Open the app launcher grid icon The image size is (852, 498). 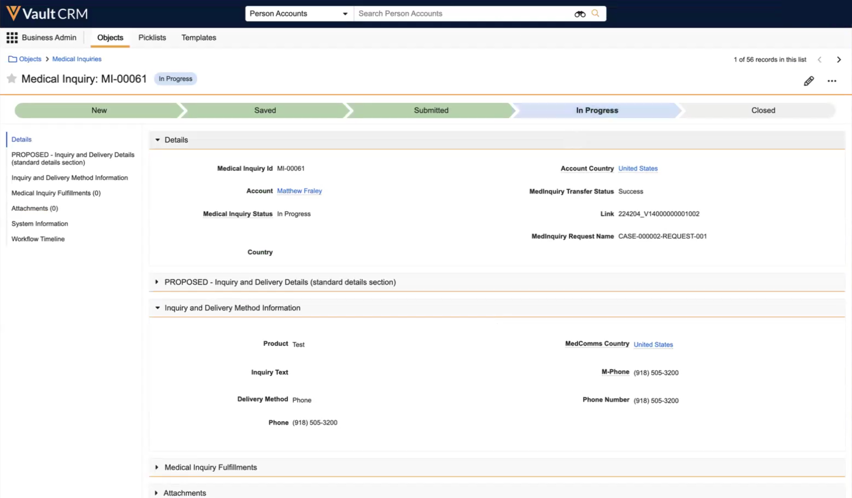(x=12, y=38)
